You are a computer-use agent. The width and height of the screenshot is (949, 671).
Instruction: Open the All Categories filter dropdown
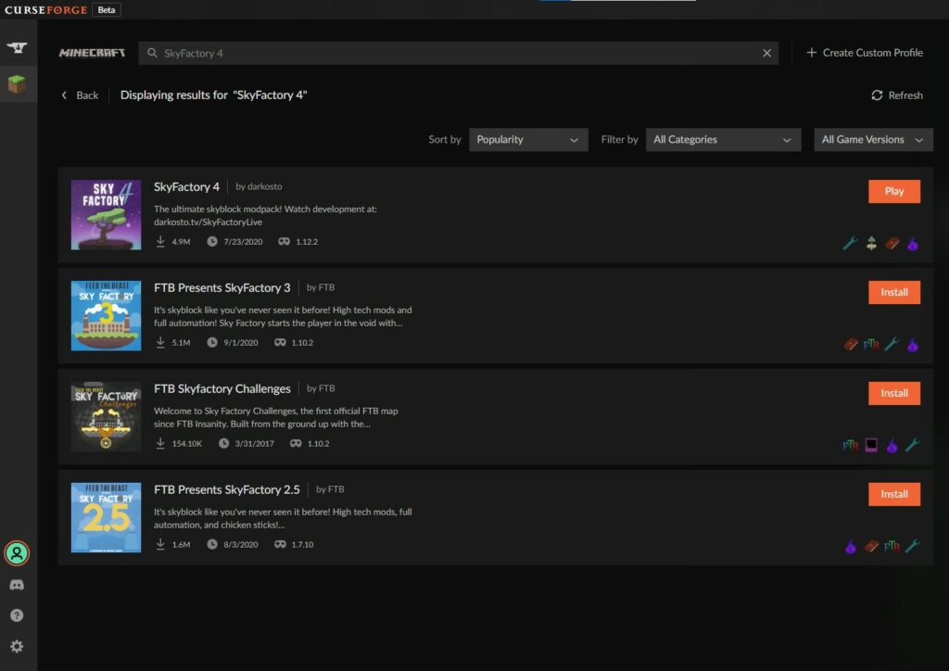723,140
